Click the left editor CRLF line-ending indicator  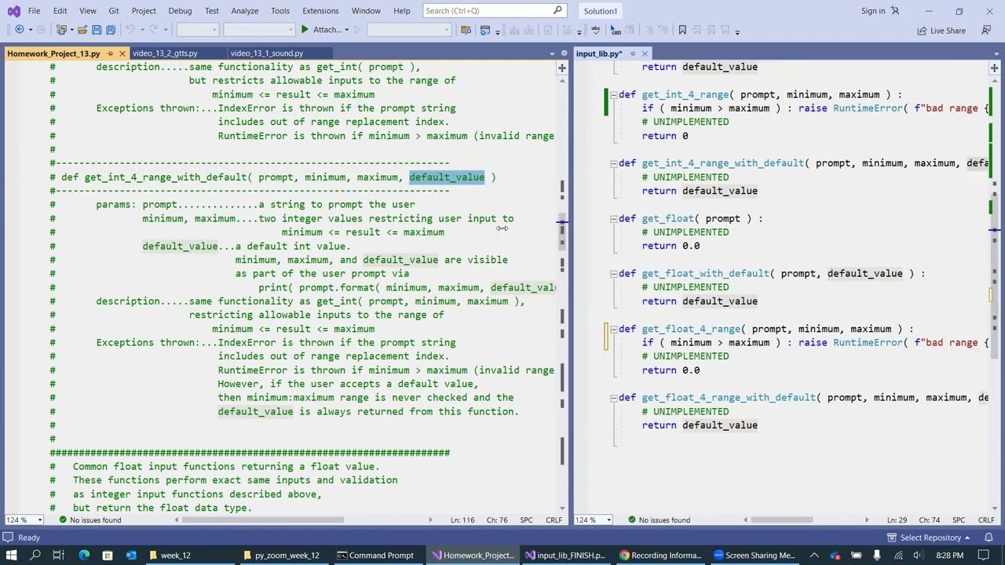pyautogui.click(x=554, y=520)
